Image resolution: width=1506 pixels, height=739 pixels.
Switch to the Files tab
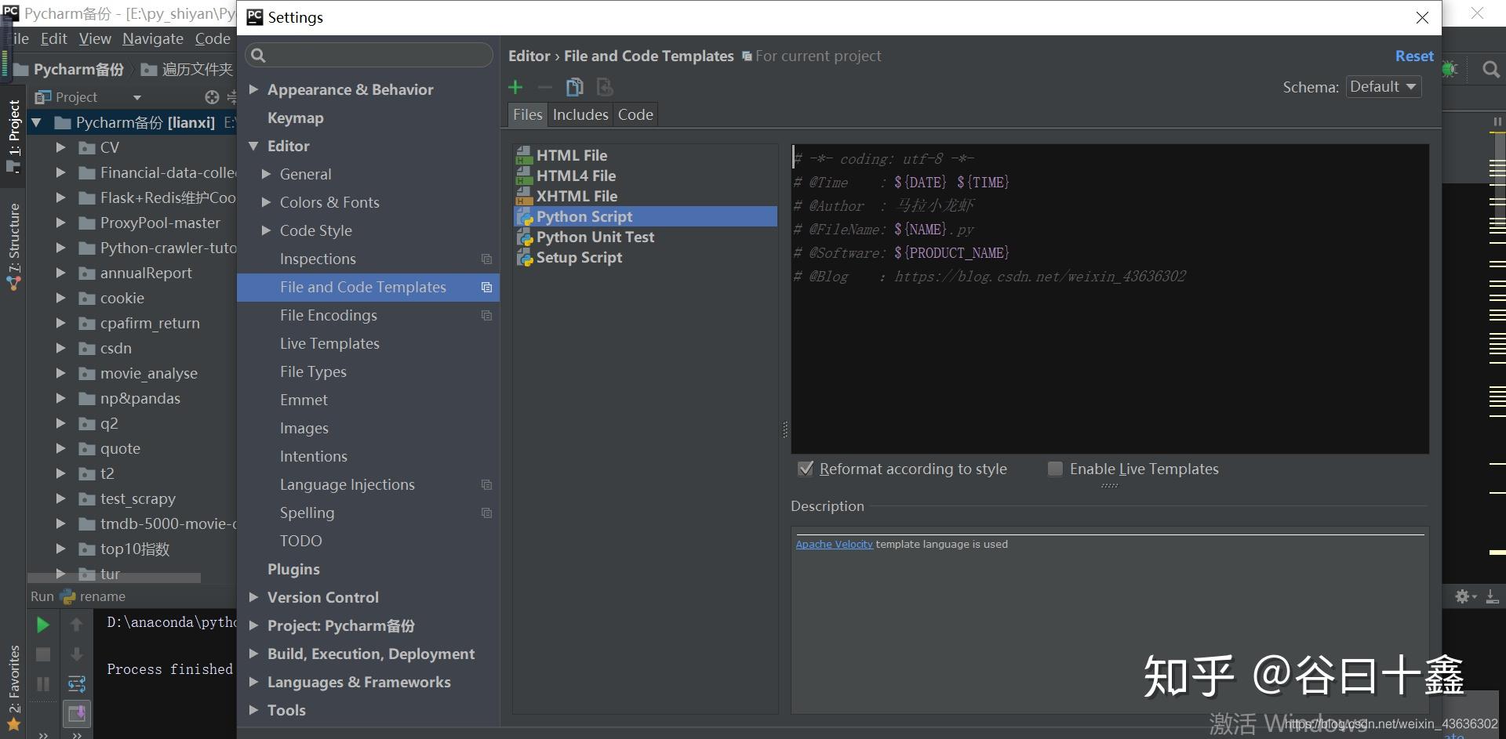pyautogui.click(x=528, y=114)
